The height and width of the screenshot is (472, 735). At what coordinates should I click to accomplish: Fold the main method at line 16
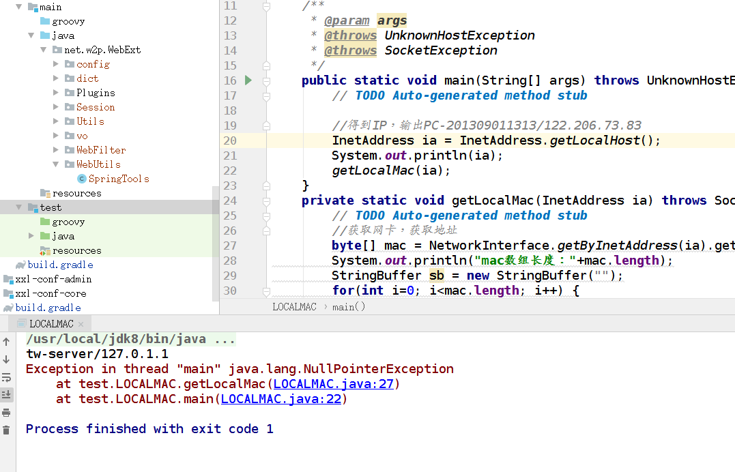(x=266, y=80)
